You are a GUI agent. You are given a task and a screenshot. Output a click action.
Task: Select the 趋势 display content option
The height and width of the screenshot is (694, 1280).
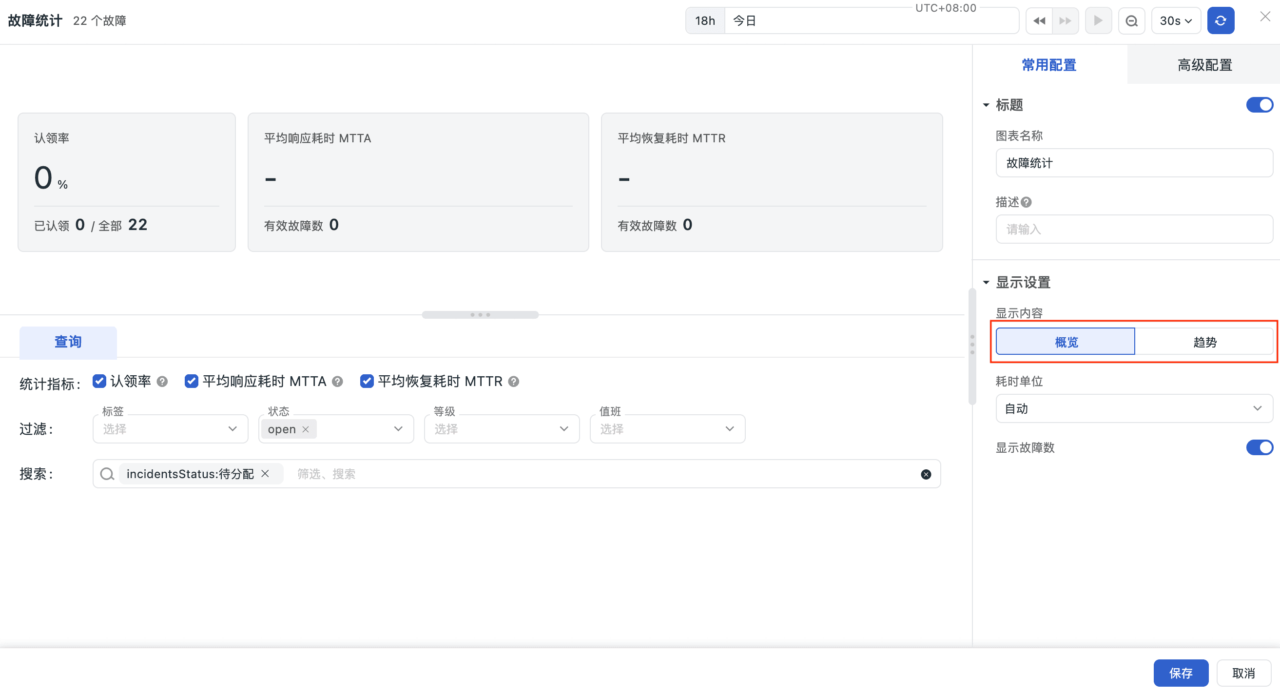pyautogui.click(x=1204, y=342)
